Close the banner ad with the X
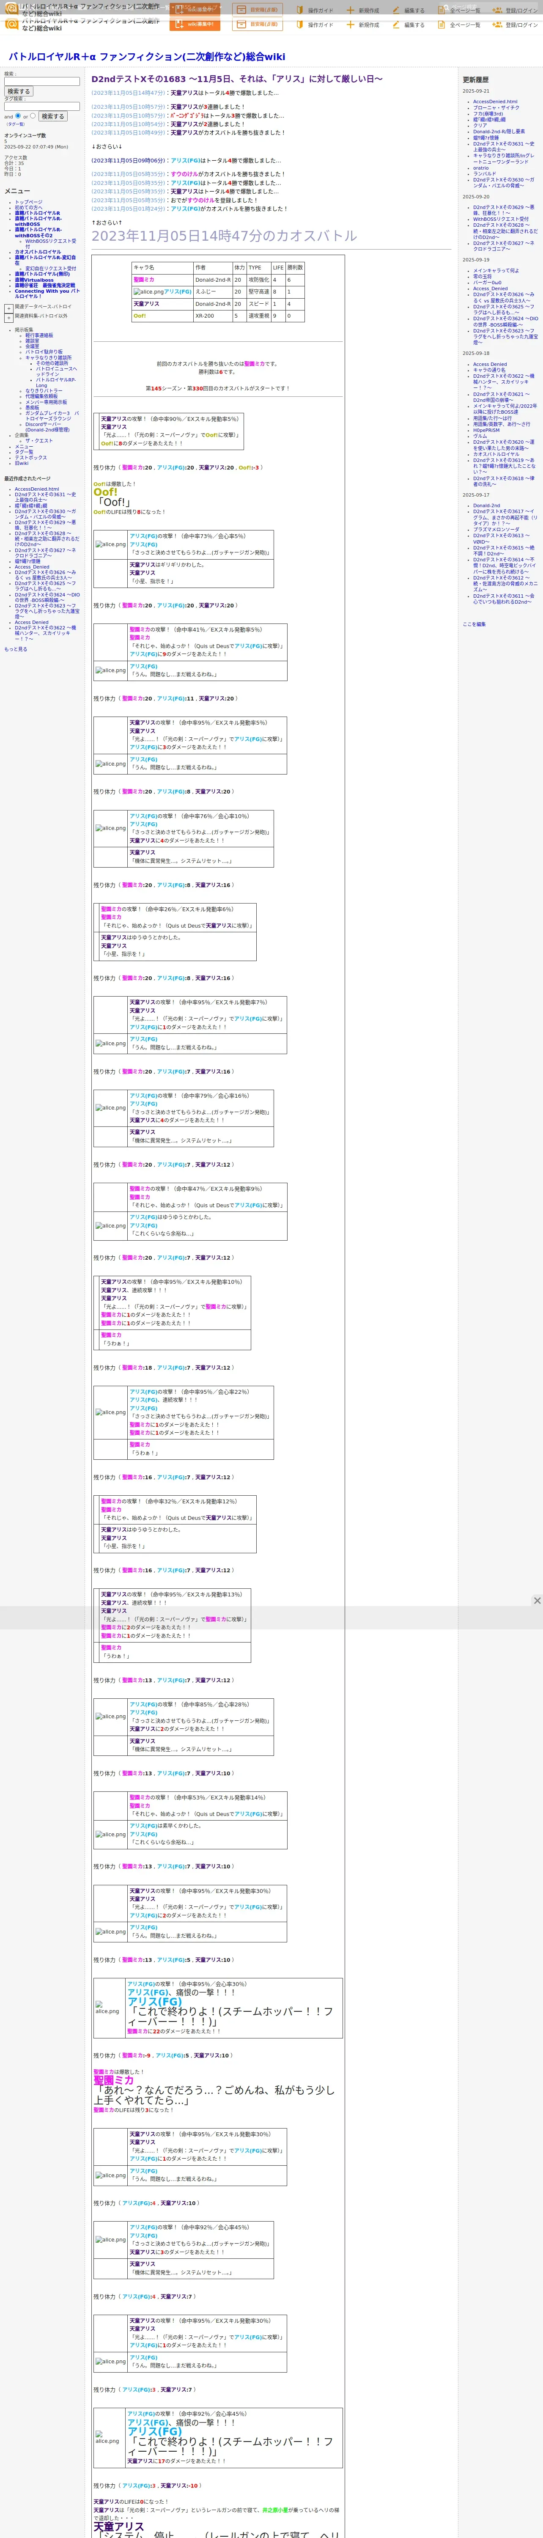Viewport: 543px width, 2538px height. (x=537, y=1600)
